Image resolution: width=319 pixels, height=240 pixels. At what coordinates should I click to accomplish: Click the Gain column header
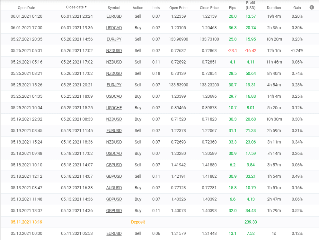click(x=297, y=8)
